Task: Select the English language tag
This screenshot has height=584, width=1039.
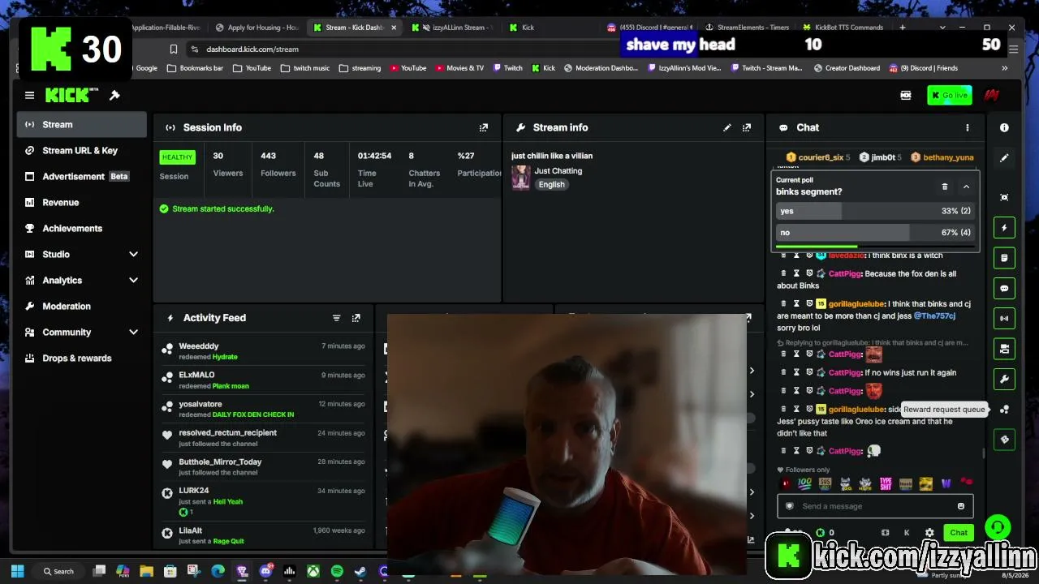Action: 551,184
